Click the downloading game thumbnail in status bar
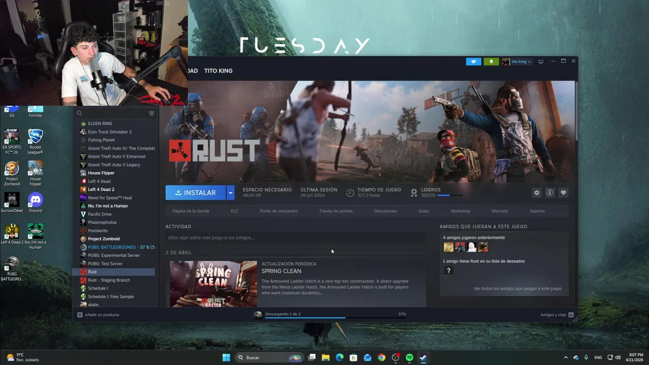 (258, 315)
